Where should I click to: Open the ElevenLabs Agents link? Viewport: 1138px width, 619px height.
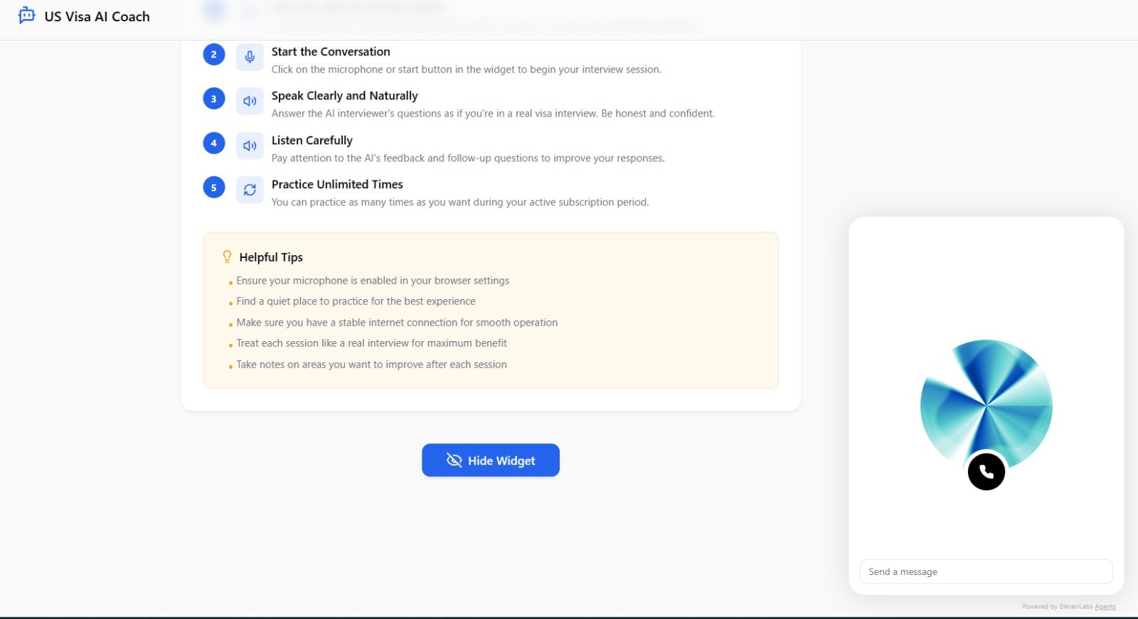pyautogui.click(x=1105, y=607)
